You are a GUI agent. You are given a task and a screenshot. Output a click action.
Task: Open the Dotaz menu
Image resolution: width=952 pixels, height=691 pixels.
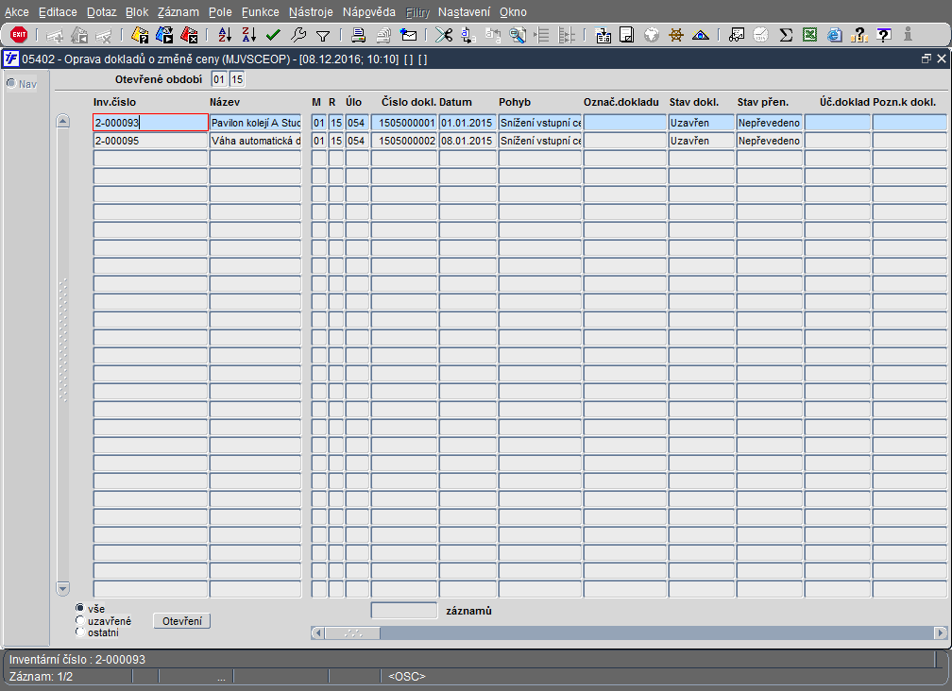pos(101,12)
